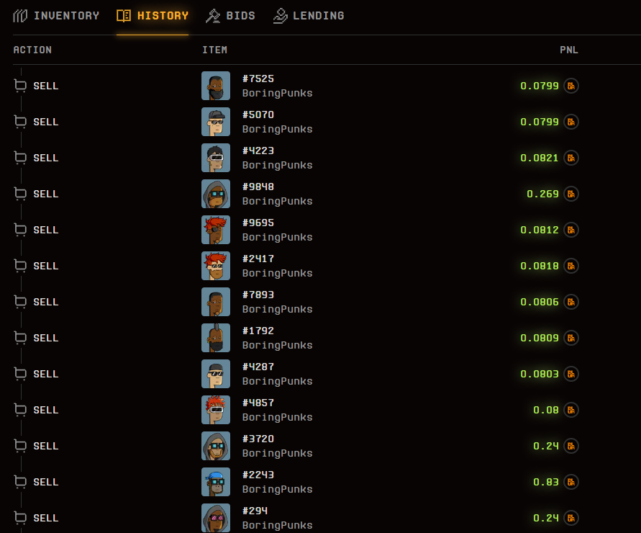
Task: Click item ID #9848
Action: (x=258, y=187)
